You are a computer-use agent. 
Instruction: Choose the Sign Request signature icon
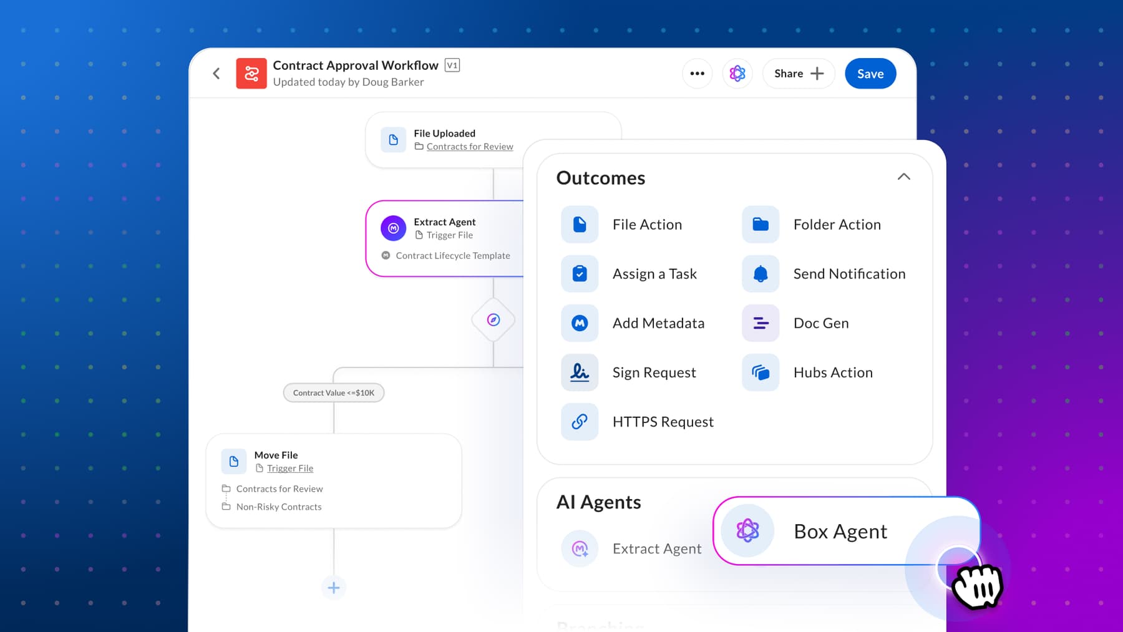click(580, 372)
